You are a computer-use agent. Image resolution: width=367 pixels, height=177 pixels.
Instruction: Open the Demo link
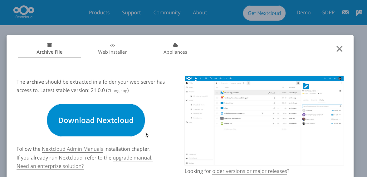pos(304,12)
